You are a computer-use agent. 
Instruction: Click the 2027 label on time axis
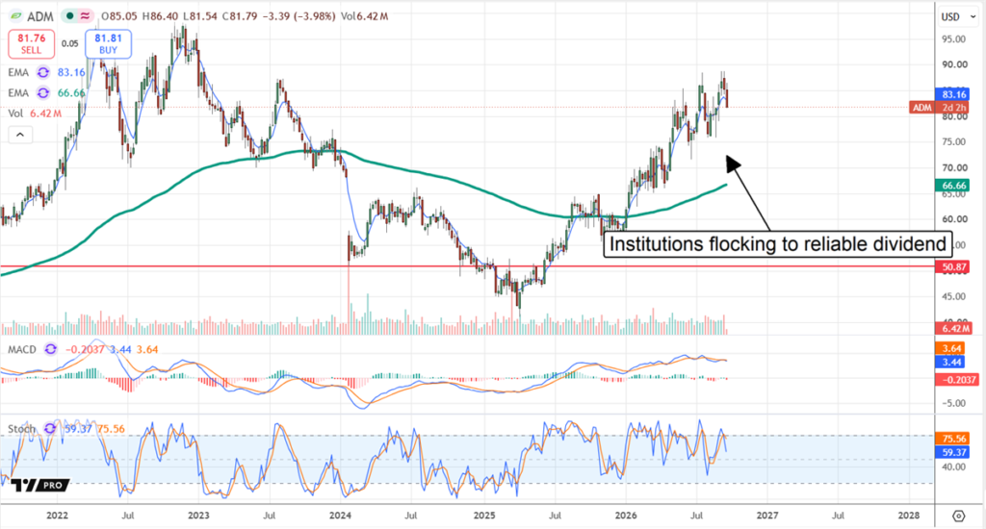tap(767, 516)
